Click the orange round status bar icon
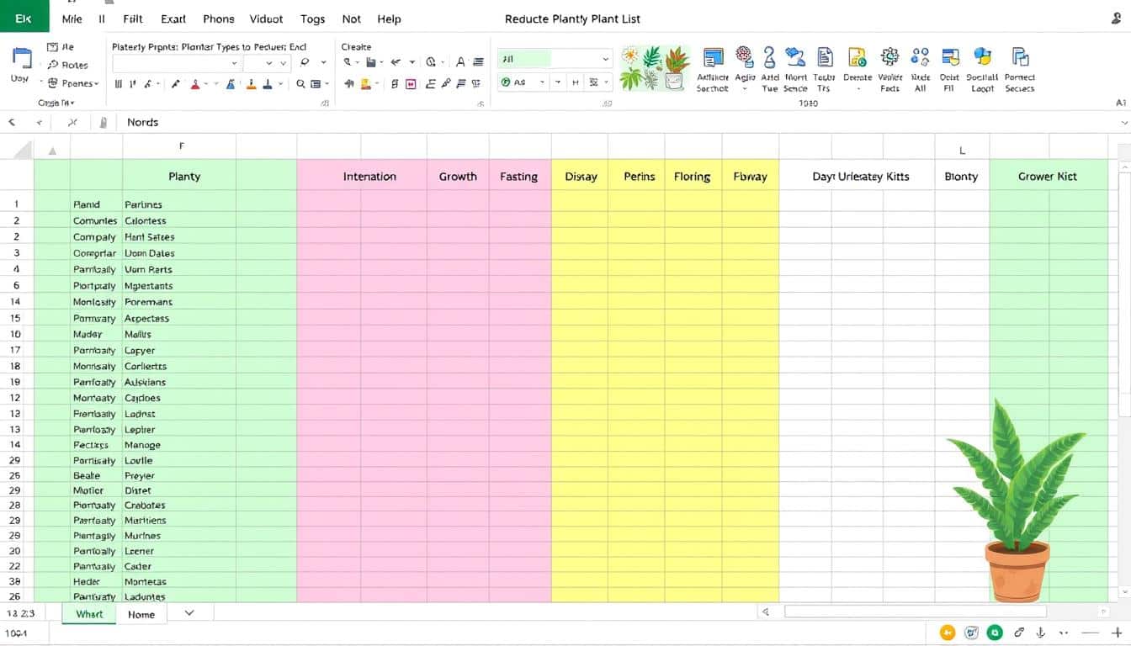Viewport: 1131px width, 646px height. (948, 633)
